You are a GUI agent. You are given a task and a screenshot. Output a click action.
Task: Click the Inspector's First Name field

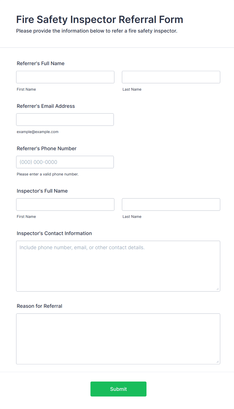pyautogui.click(x=65, y=204)
